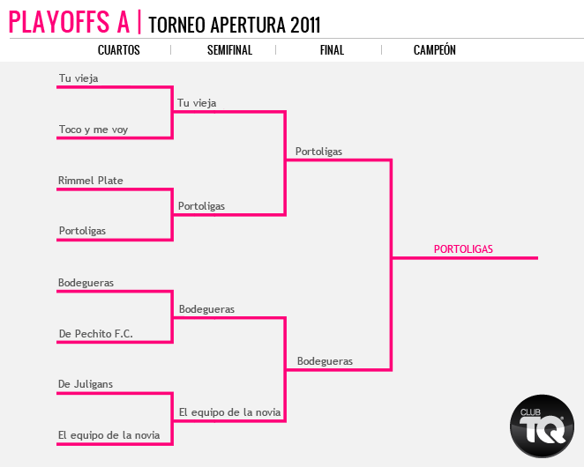This screenshot has height=467, width=584.
Task: Click the PLAYOFFS A pink title
Action: click(x=69, y=22)
